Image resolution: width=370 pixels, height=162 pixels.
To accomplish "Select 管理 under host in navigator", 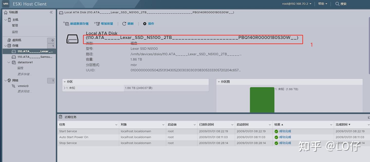I will click(15, 25).
